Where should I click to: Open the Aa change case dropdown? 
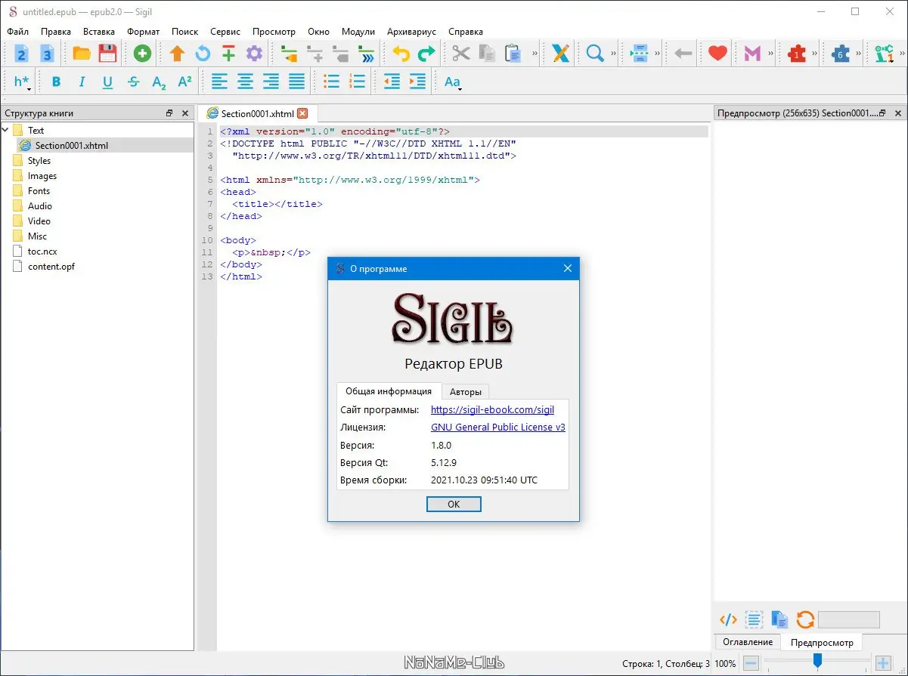pyautogui.click(x=453, y=82)
